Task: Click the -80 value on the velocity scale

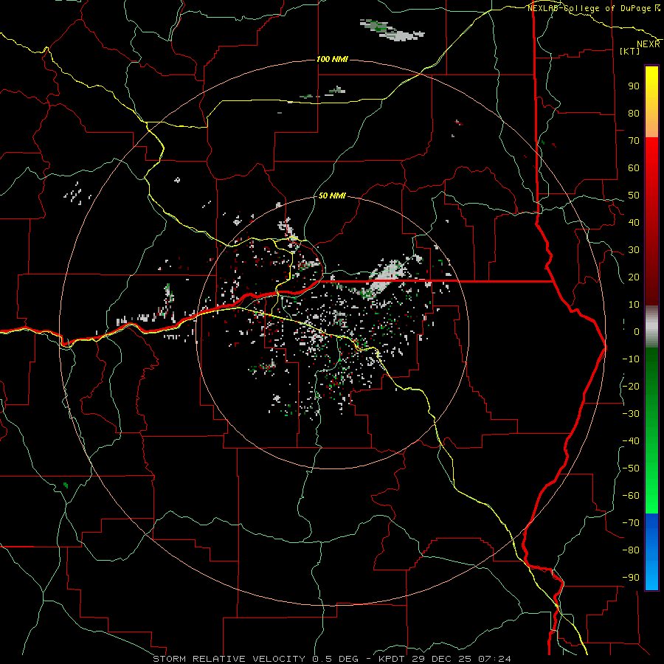Action: [631, 550]
